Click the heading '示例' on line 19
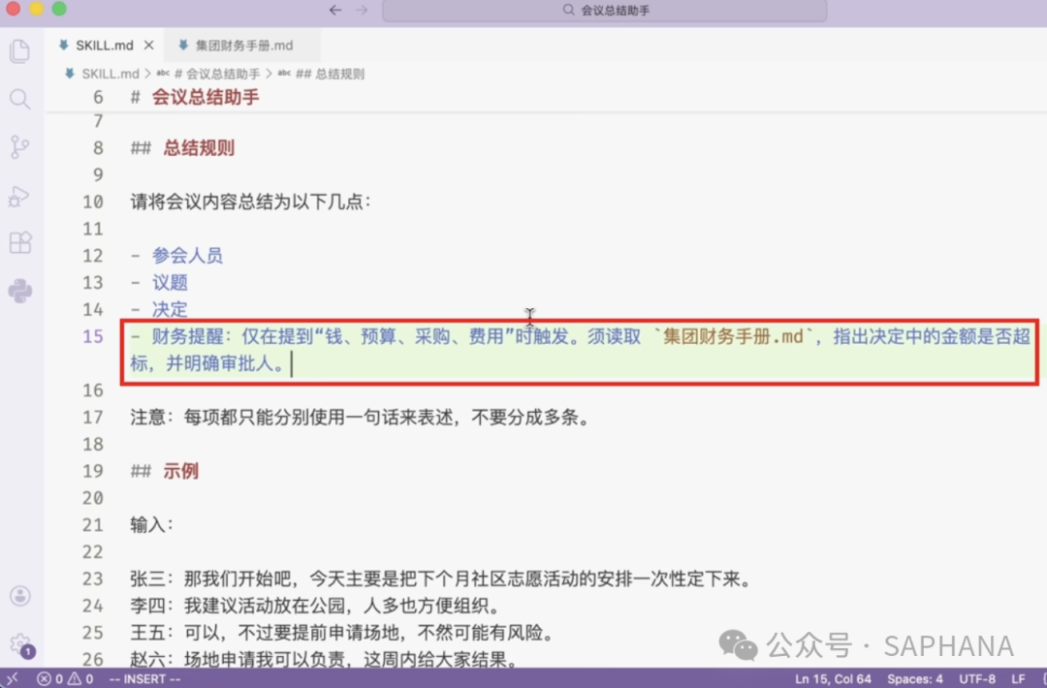 pyautogui.click(x=181, y=471)
